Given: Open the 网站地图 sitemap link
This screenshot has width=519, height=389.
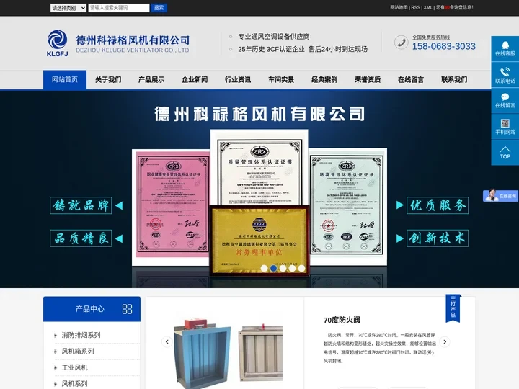Looking at the screenshot, I should click(399, 7).
